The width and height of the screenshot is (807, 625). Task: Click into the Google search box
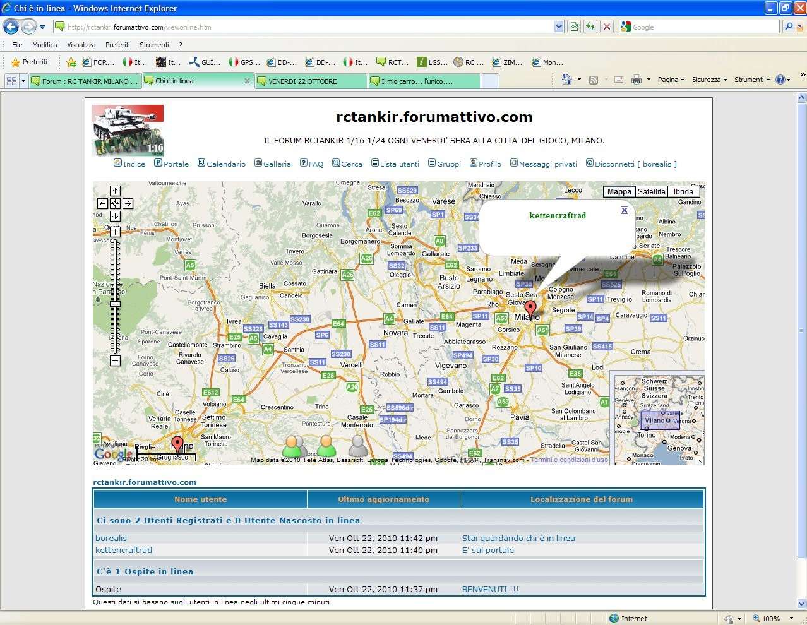tap(705, 27)
